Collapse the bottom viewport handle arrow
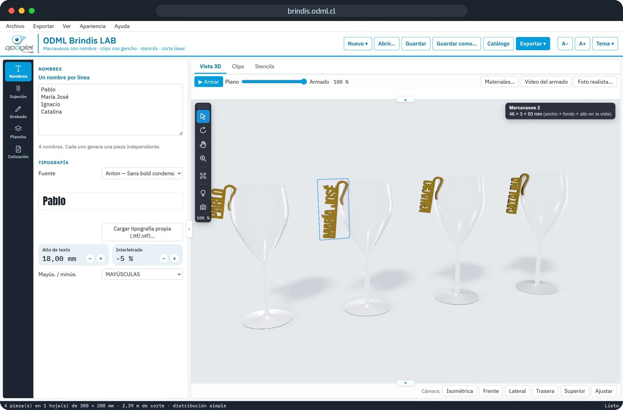Screen dimensions: 623x410 click(405, 383)
